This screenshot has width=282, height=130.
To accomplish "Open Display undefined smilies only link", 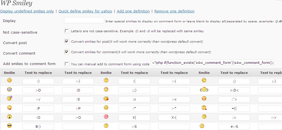I will pyautogui.click(x=27, y=11).
